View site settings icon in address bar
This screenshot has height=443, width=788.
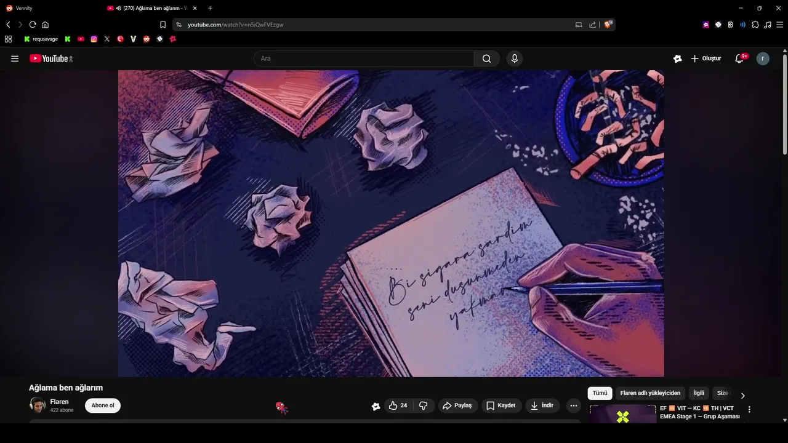click(x=179, y=25)
